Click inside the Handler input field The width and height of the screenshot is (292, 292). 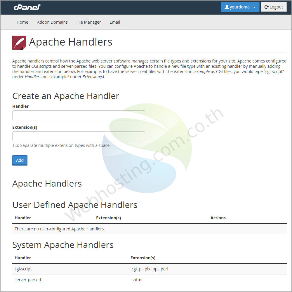coord(79,115)
